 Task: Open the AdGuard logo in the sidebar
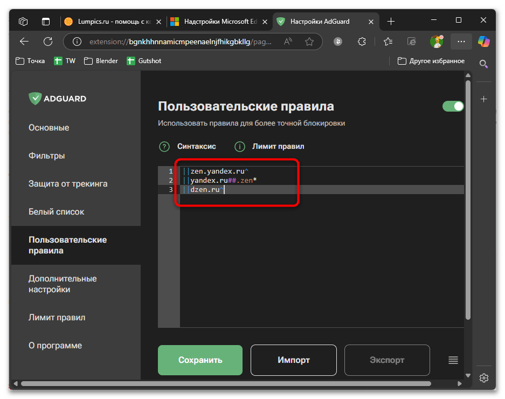[57, 98]
